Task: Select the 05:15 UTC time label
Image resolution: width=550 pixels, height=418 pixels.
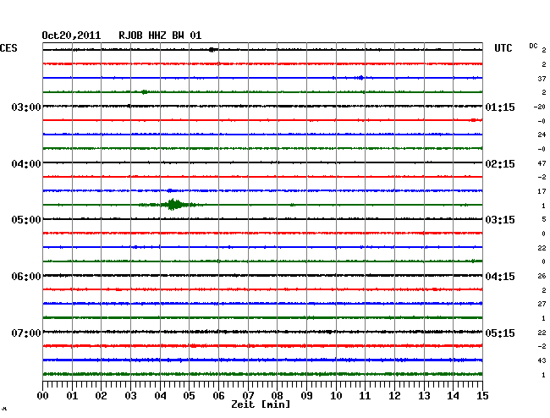Action: pos(500,333)
